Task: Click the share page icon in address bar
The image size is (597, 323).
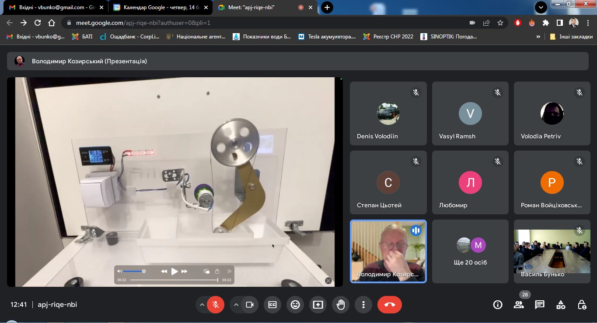Action: click(486, 23)
